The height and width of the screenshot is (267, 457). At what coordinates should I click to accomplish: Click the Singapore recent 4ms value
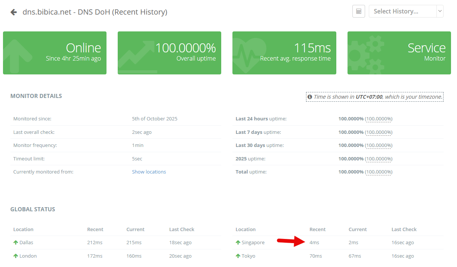pyautogui.click(x=314, y=243)
